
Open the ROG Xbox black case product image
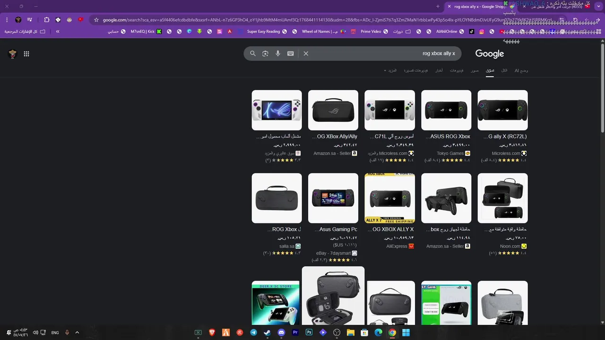click(x=277, y=198)
